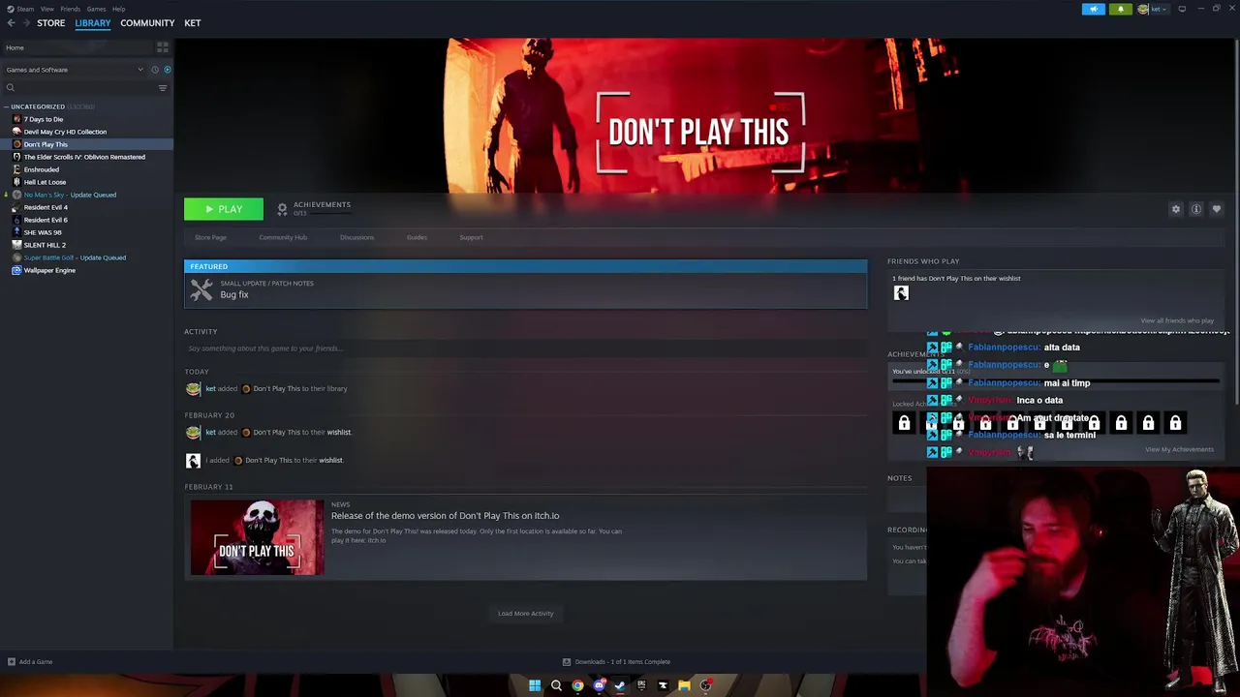1240x697 pixels.
Task: Switch to Big Picture mode icon
Action: pyautogui.click(x=1182, y=9)
